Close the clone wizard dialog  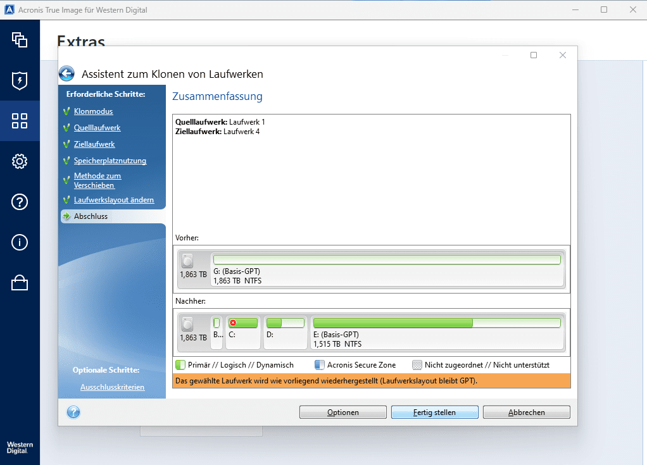[562, 55]
